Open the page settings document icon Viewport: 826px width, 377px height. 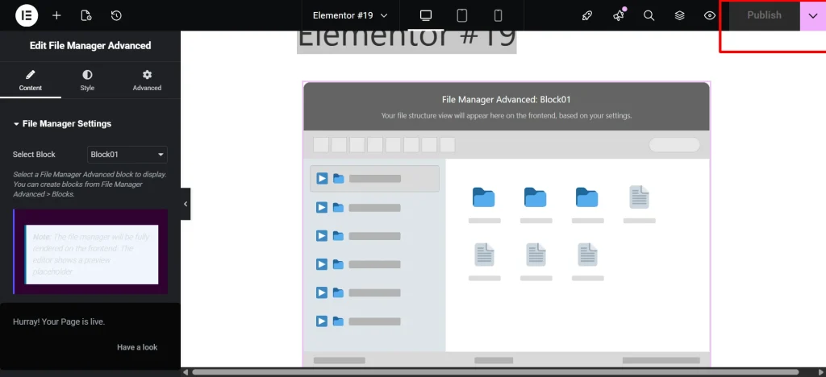pyautogui.click(x=86, y=16)
